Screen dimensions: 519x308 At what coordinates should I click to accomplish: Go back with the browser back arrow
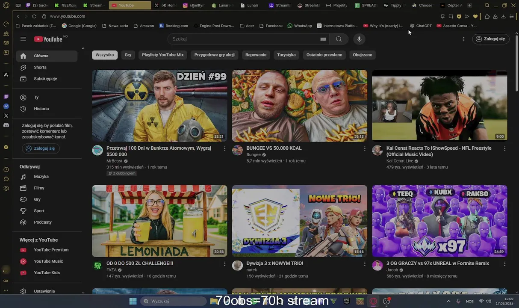pos(18,16)
